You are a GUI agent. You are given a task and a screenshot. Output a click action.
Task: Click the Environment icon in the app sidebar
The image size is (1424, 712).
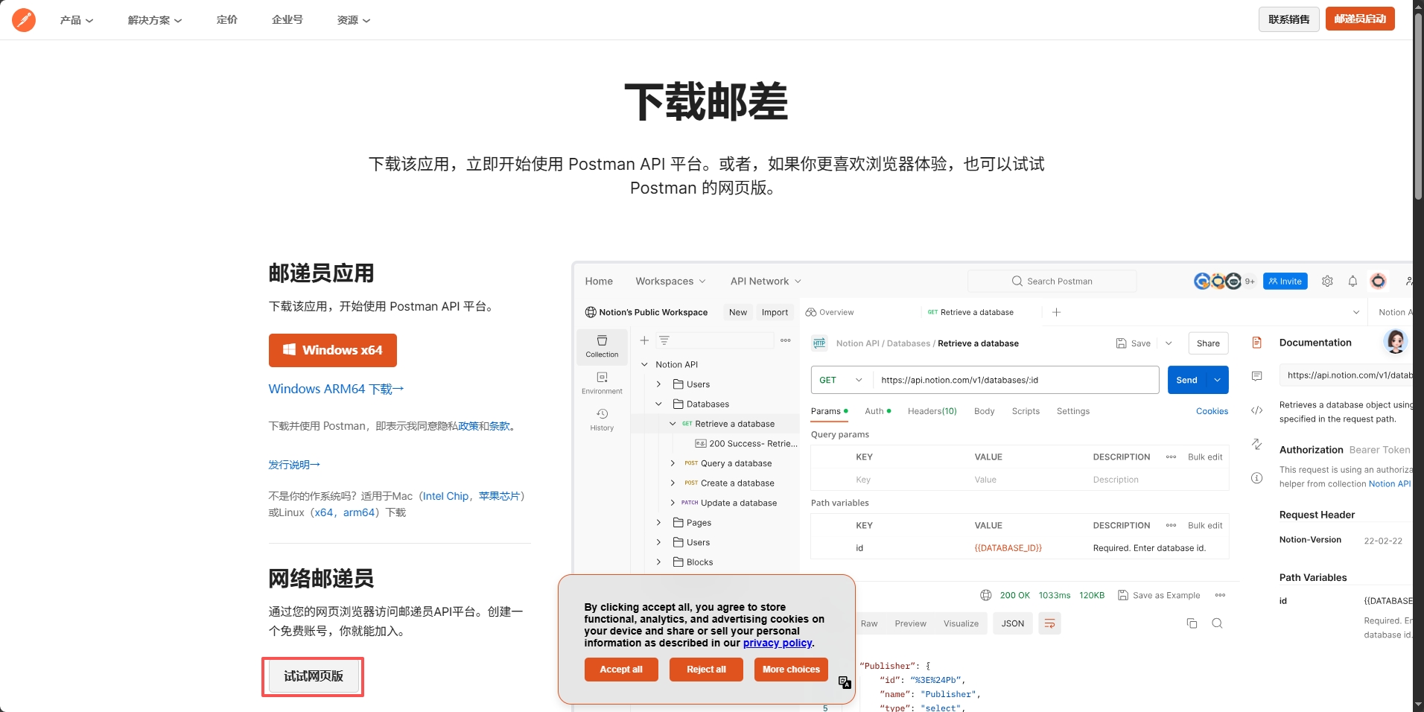[602, 383]
